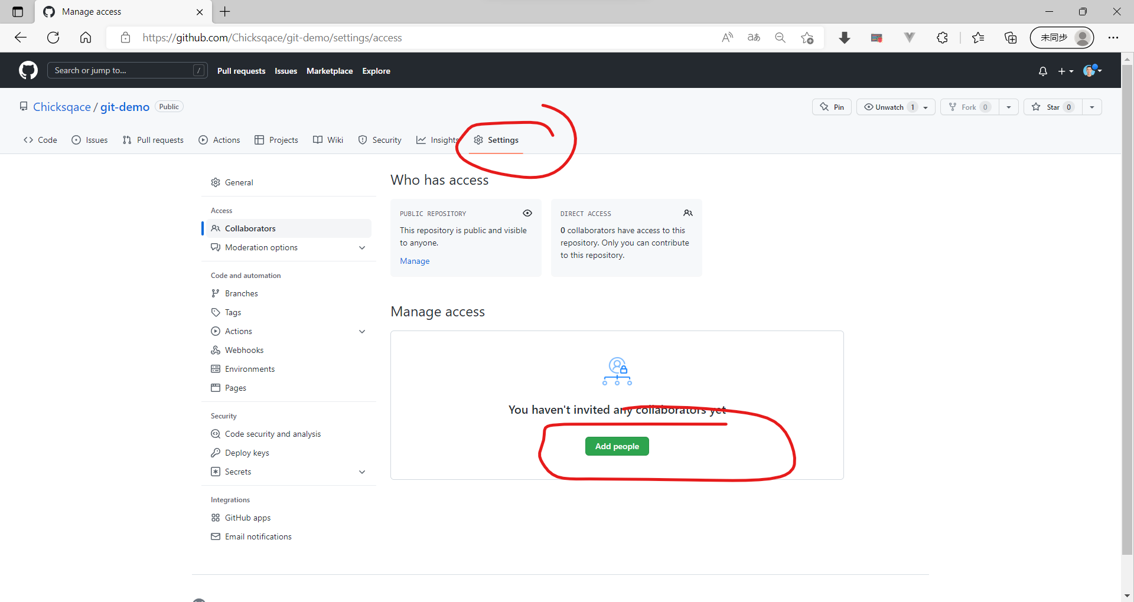The height and width of the screenshot is (602, 1134).
Task: Open the create new plus menu
Action: (1065, 71)
